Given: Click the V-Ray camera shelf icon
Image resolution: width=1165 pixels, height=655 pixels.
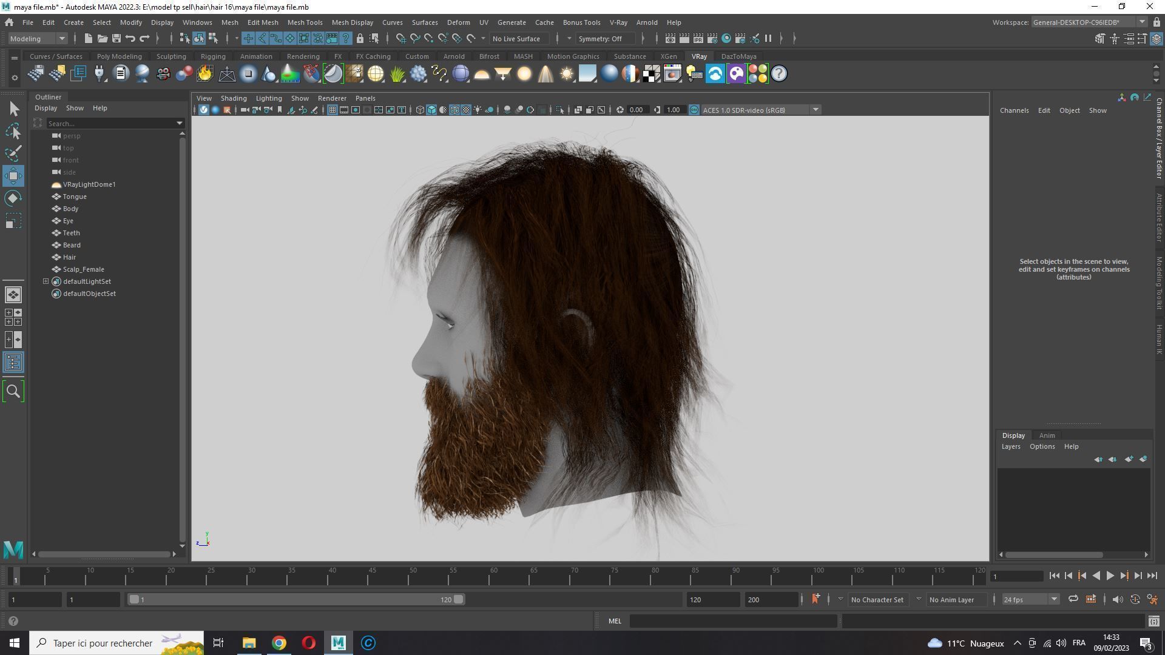Looking at the screenshot, I should [163, 74].
